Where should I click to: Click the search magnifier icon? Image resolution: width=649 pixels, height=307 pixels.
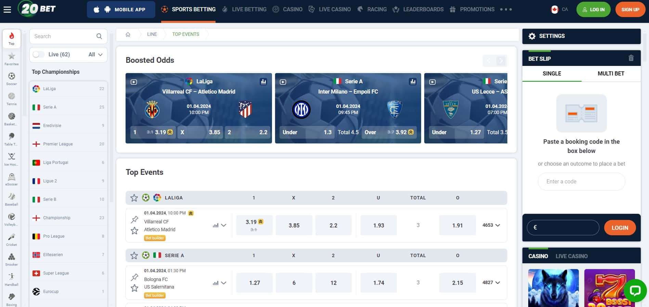pos(99,36)
